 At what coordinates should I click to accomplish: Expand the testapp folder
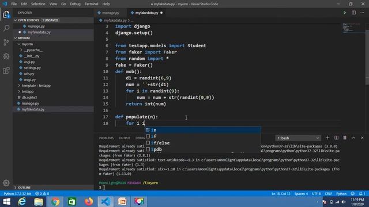[x=53, y=91]
